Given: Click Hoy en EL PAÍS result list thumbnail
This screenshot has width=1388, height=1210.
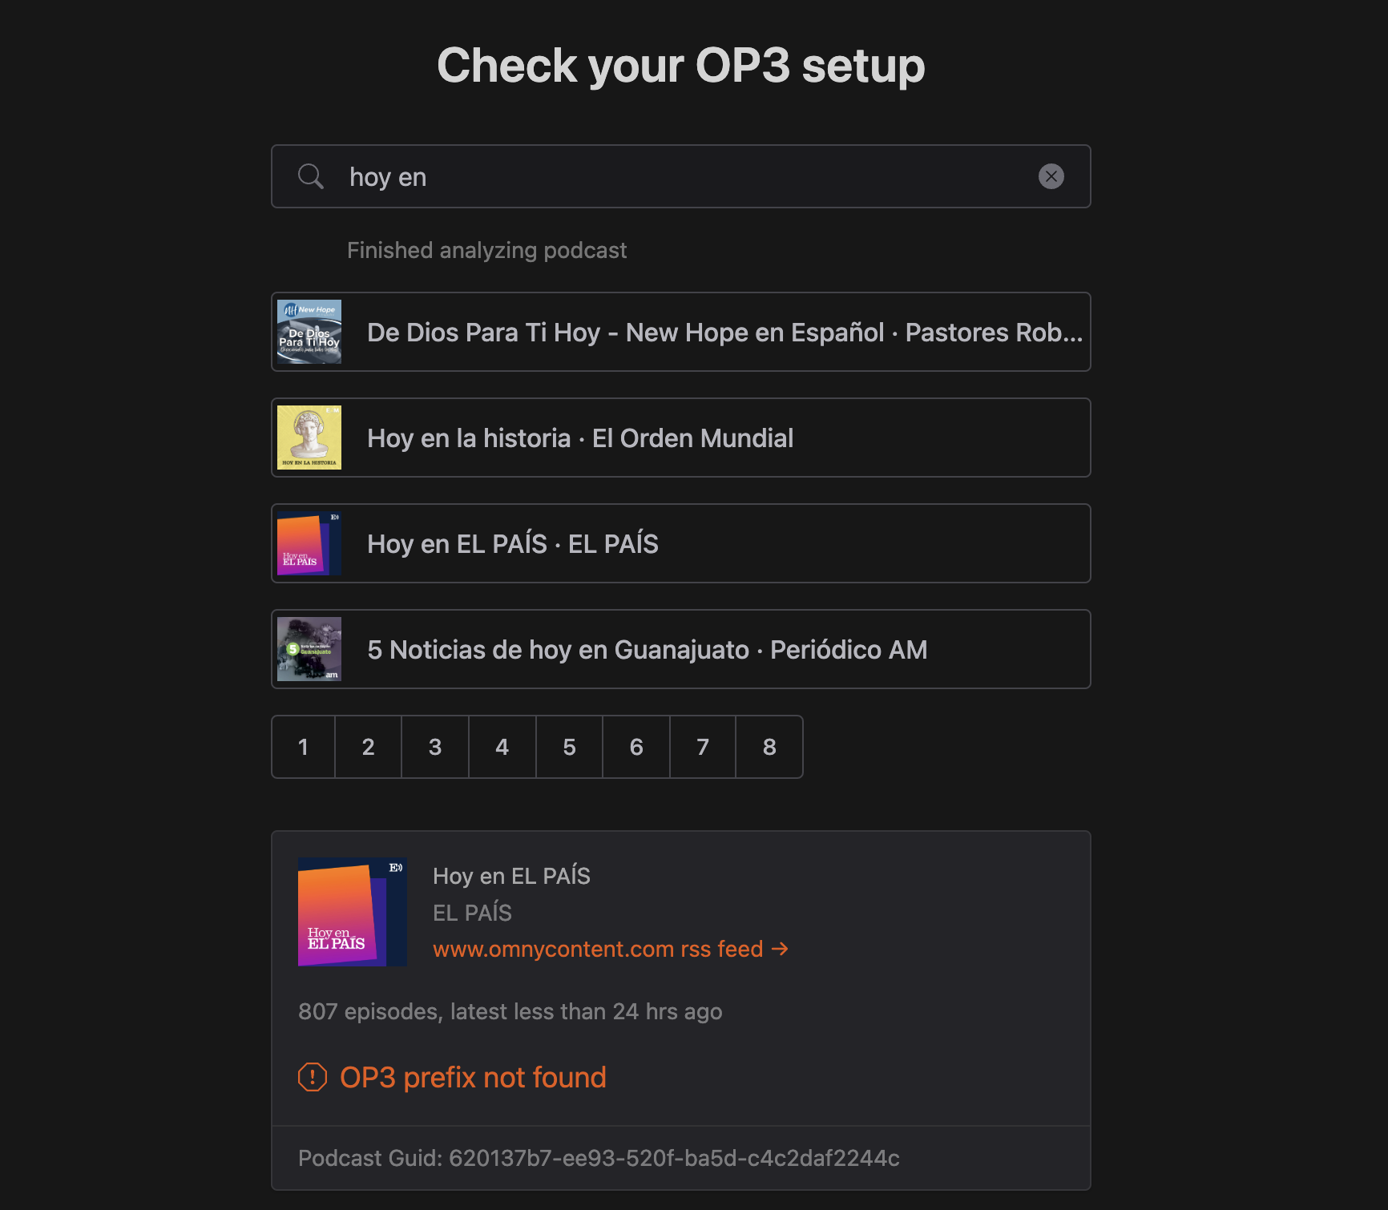Looking at the screenshot, I should [x=309, y=543].
